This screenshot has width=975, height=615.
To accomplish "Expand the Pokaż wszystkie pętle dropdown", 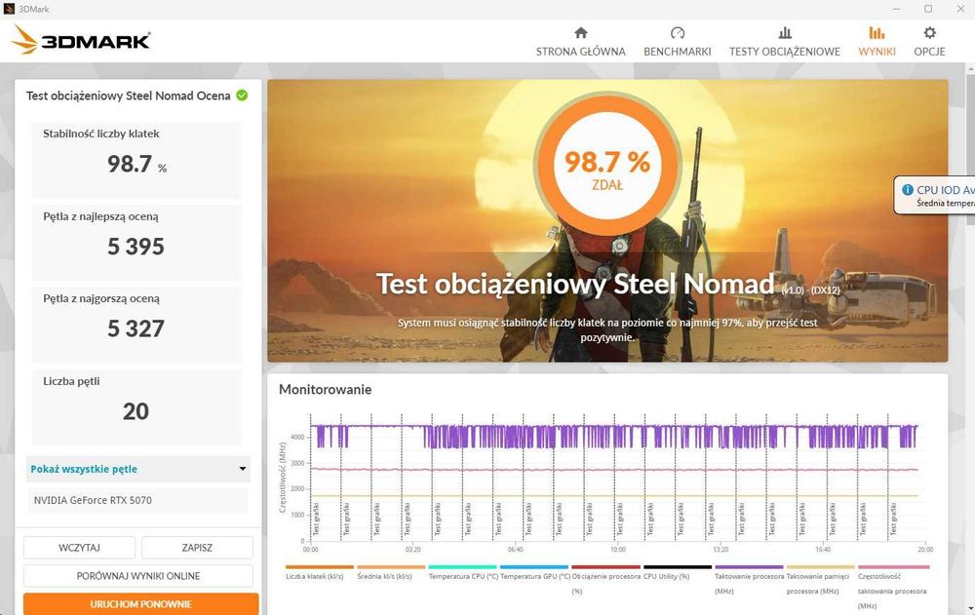I will tap(138, 469).
